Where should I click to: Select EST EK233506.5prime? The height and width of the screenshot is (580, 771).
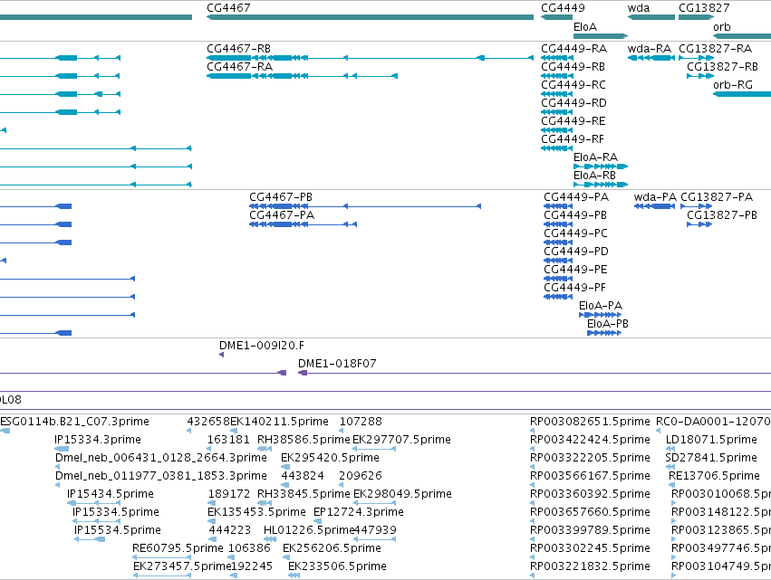click(x=294, y=575)
